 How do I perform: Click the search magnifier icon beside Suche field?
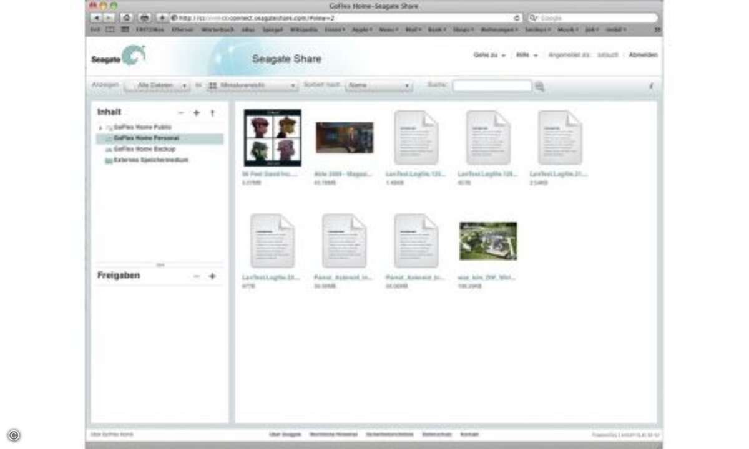coord(539,87)
